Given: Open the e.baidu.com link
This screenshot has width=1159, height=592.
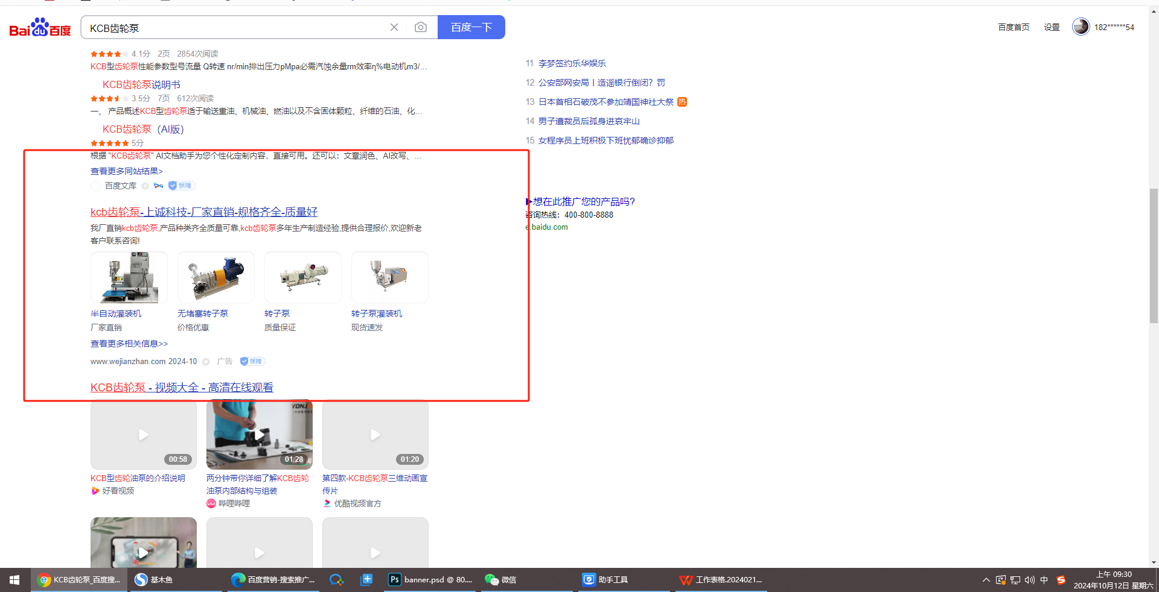Looking at the screenshot, I should pos(547,227).
